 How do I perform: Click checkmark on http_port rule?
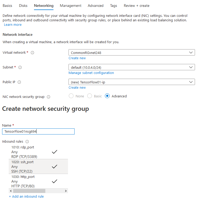55,181
